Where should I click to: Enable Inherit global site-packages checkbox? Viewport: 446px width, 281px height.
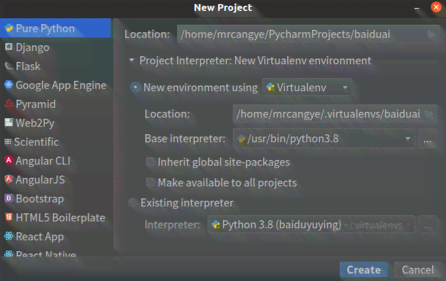coord(150,162)
